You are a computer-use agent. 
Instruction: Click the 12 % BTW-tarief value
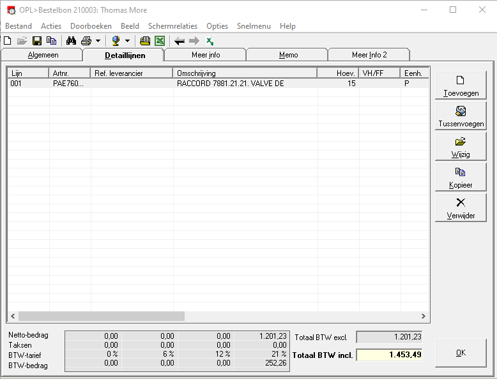tap(222, 354)
